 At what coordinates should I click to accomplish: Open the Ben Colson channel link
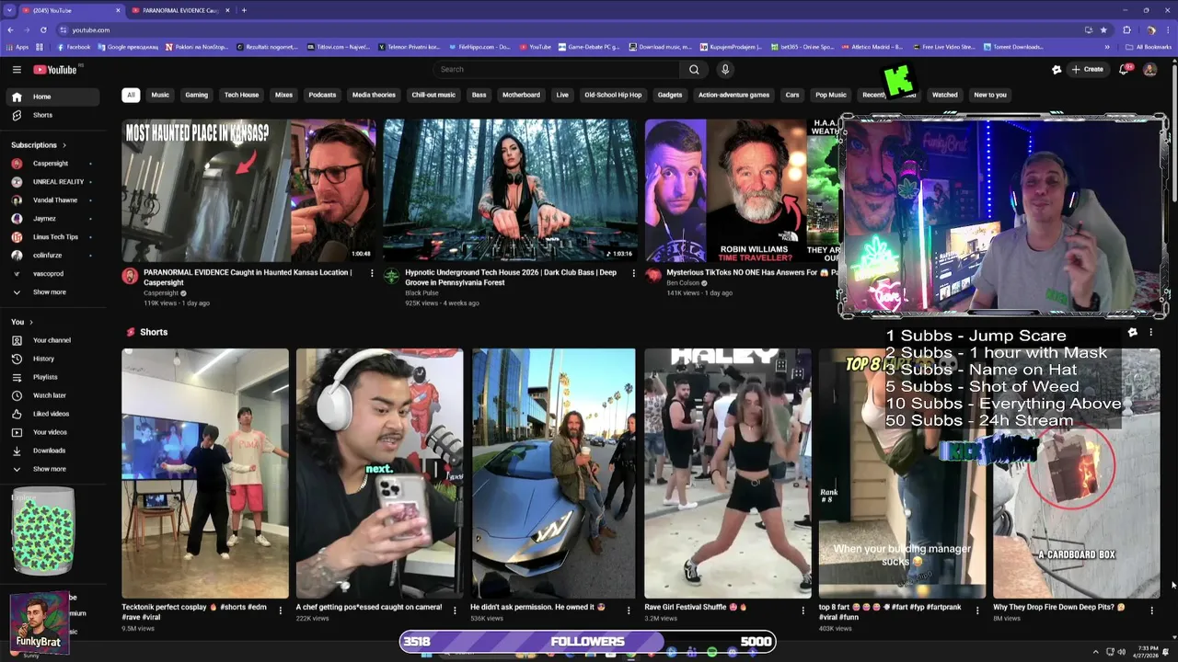[x=683, y=283]
